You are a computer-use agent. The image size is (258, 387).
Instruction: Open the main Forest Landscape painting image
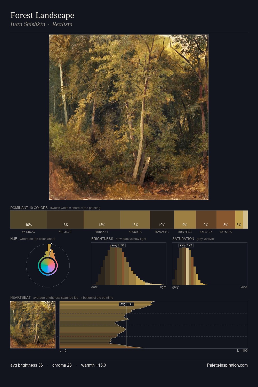click(129, 117)
